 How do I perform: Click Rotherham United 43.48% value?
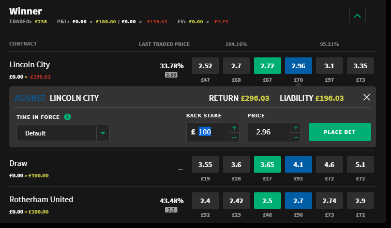coord(172,201)
